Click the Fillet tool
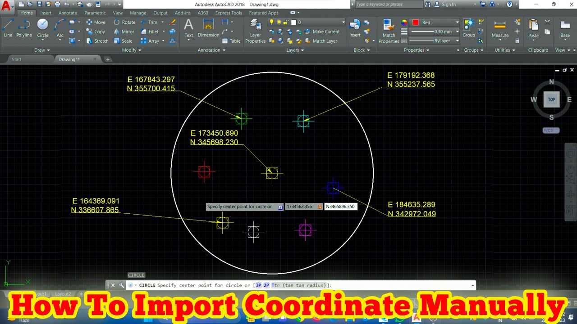 [150, 31]
